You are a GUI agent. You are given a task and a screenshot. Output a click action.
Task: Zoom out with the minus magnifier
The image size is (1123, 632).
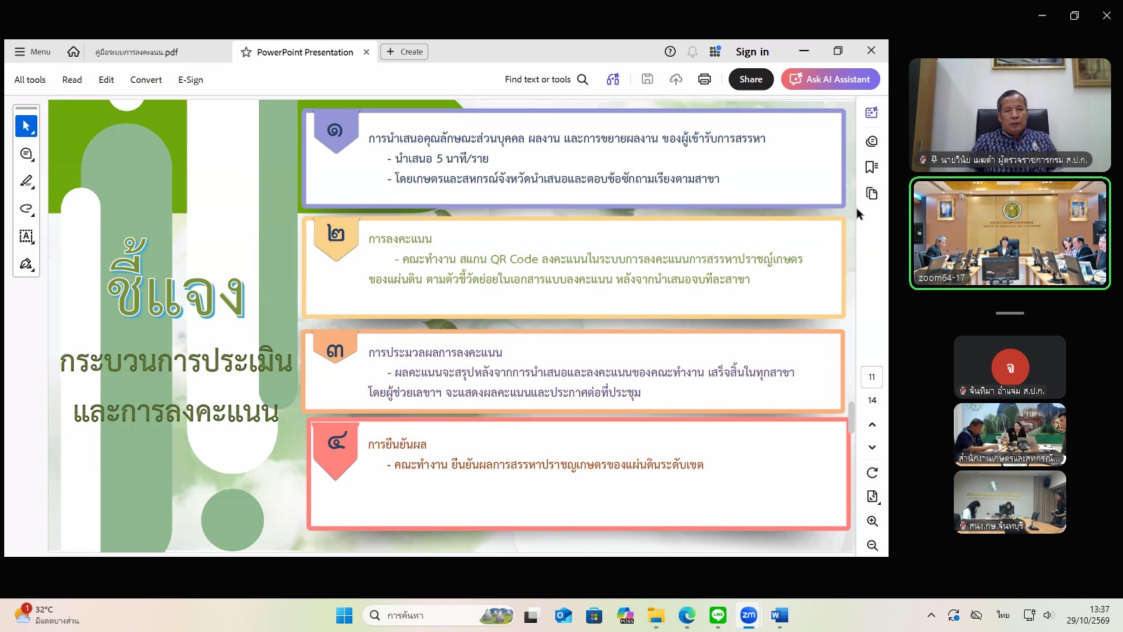[872, 546]
